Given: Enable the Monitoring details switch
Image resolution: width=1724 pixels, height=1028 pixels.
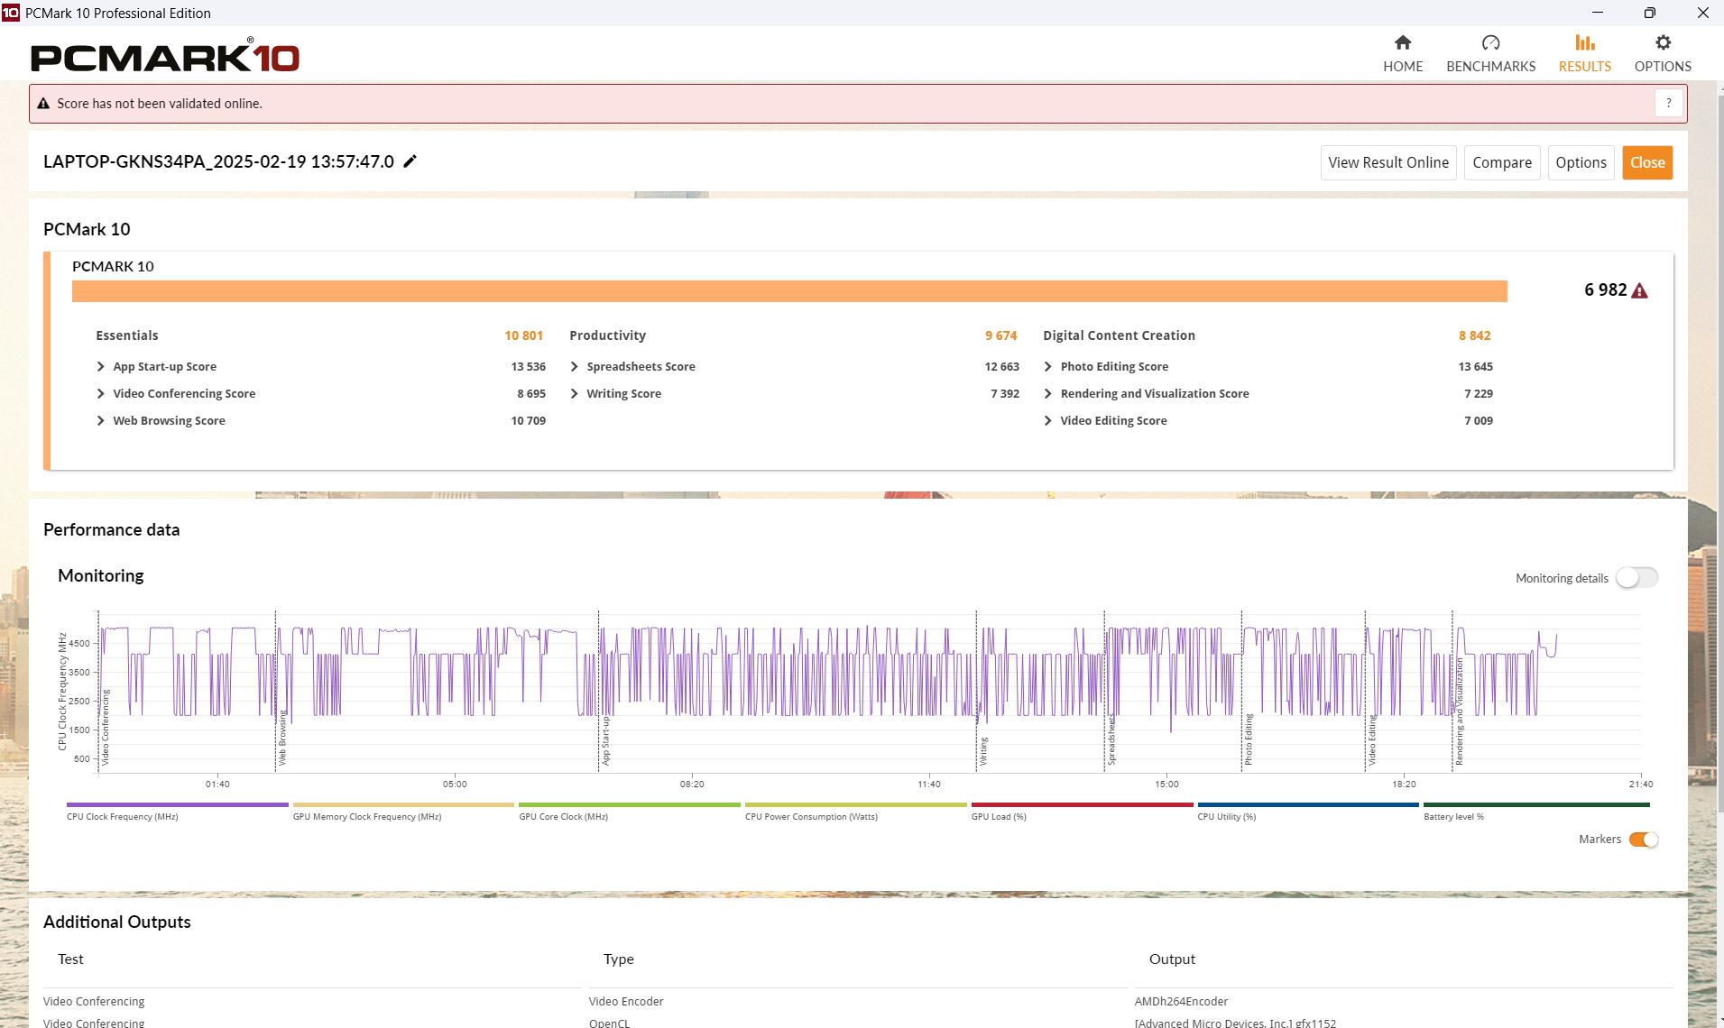Looking at the screenshot, I should pos(1636,578).
